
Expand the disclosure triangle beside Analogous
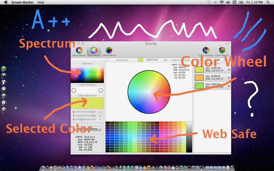point(107,60)
